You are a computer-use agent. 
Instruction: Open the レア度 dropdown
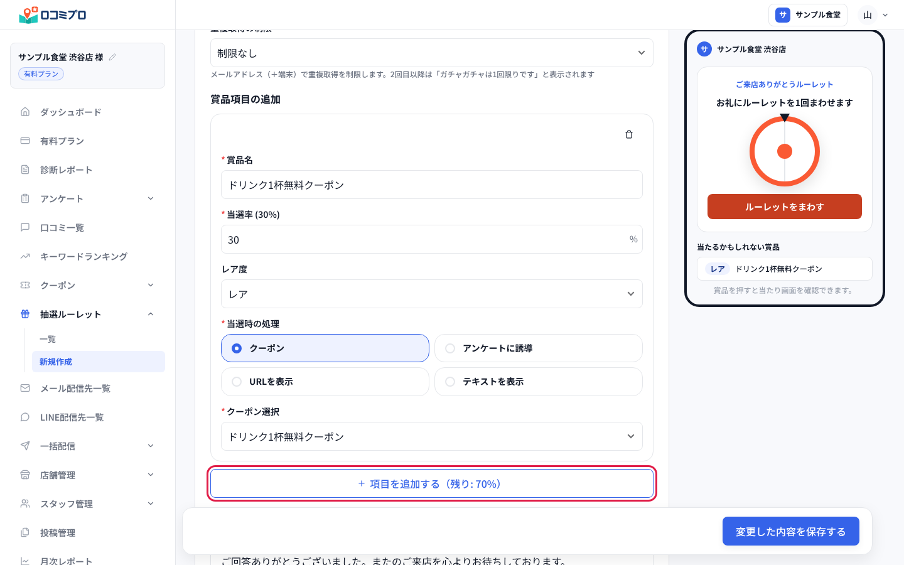coord(432,294)
